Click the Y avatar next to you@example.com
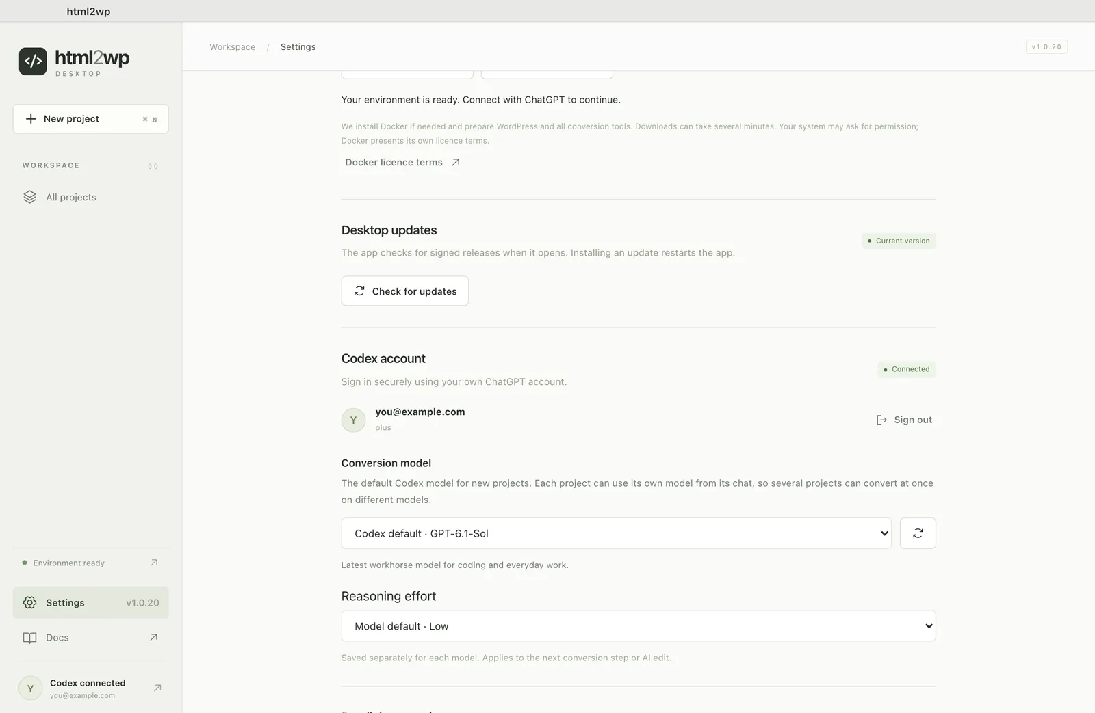Image resolution: width=1095 pixels, height=713 pixels. pyautogui.click(x=353, y=420)
